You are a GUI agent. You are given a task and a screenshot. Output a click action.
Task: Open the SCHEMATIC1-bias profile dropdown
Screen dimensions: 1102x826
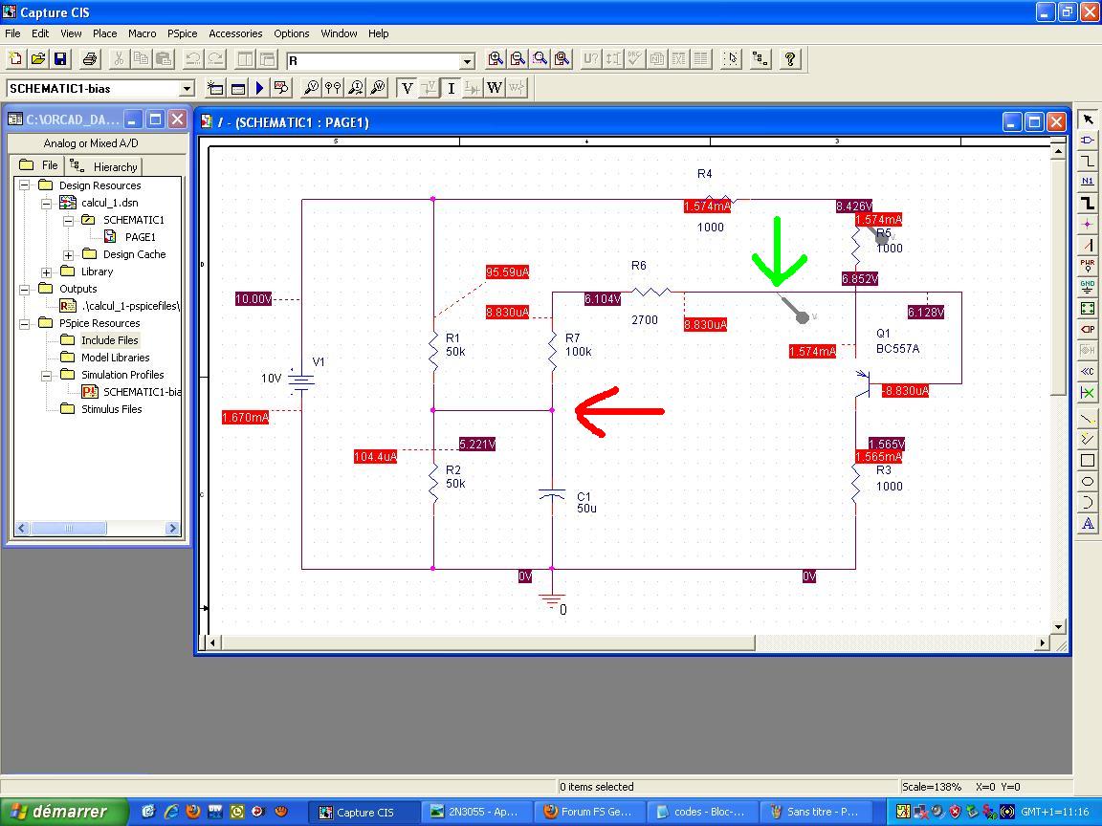point(187,89)
